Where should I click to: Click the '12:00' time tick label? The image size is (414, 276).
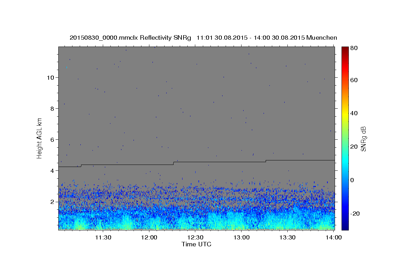[149, 238]
